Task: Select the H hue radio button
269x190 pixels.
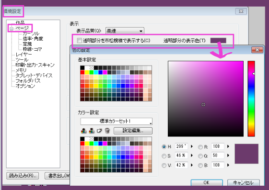Action: (164, 146)
